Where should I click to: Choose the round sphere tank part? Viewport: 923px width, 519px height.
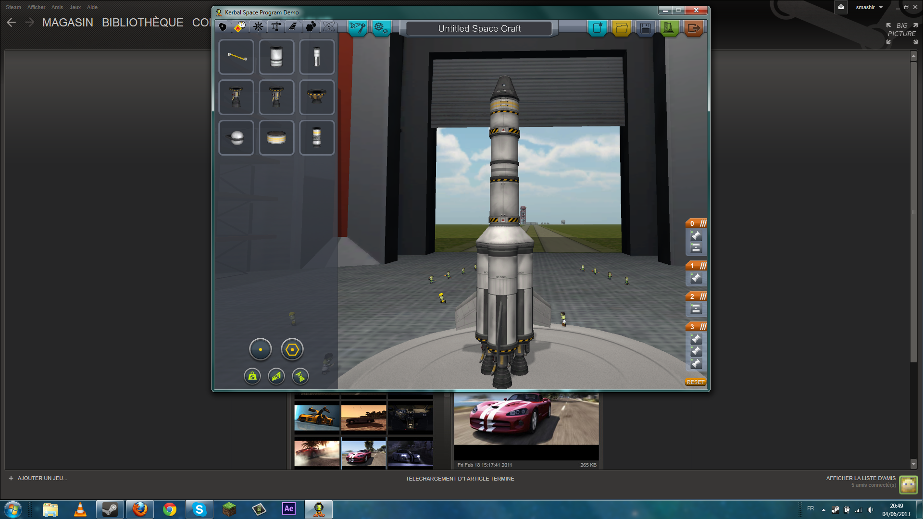click(x=236, y=138)
